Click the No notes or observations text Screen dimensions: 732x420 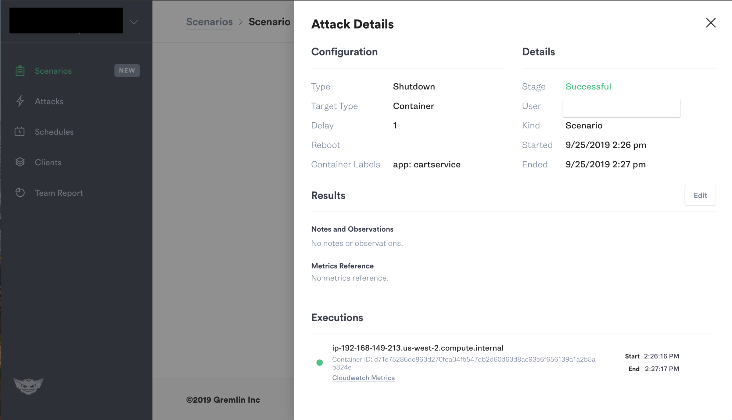pyautogui.click(x=357, y=243)
